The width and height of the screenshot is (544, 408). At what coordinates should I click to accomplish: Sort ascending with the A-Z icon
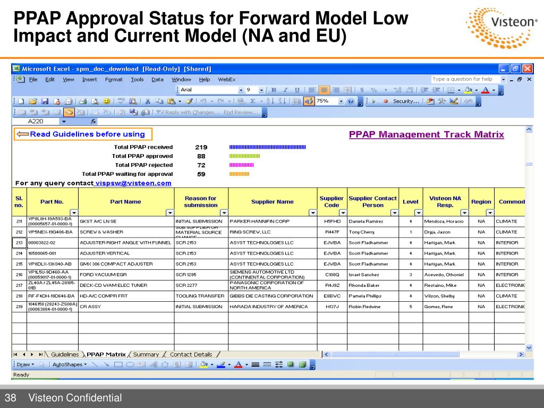point(270,101)
